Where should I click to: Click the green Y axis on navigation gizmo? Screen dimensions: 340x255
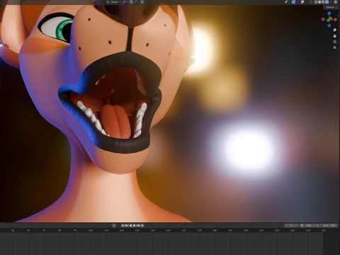[x=331, y=18]
